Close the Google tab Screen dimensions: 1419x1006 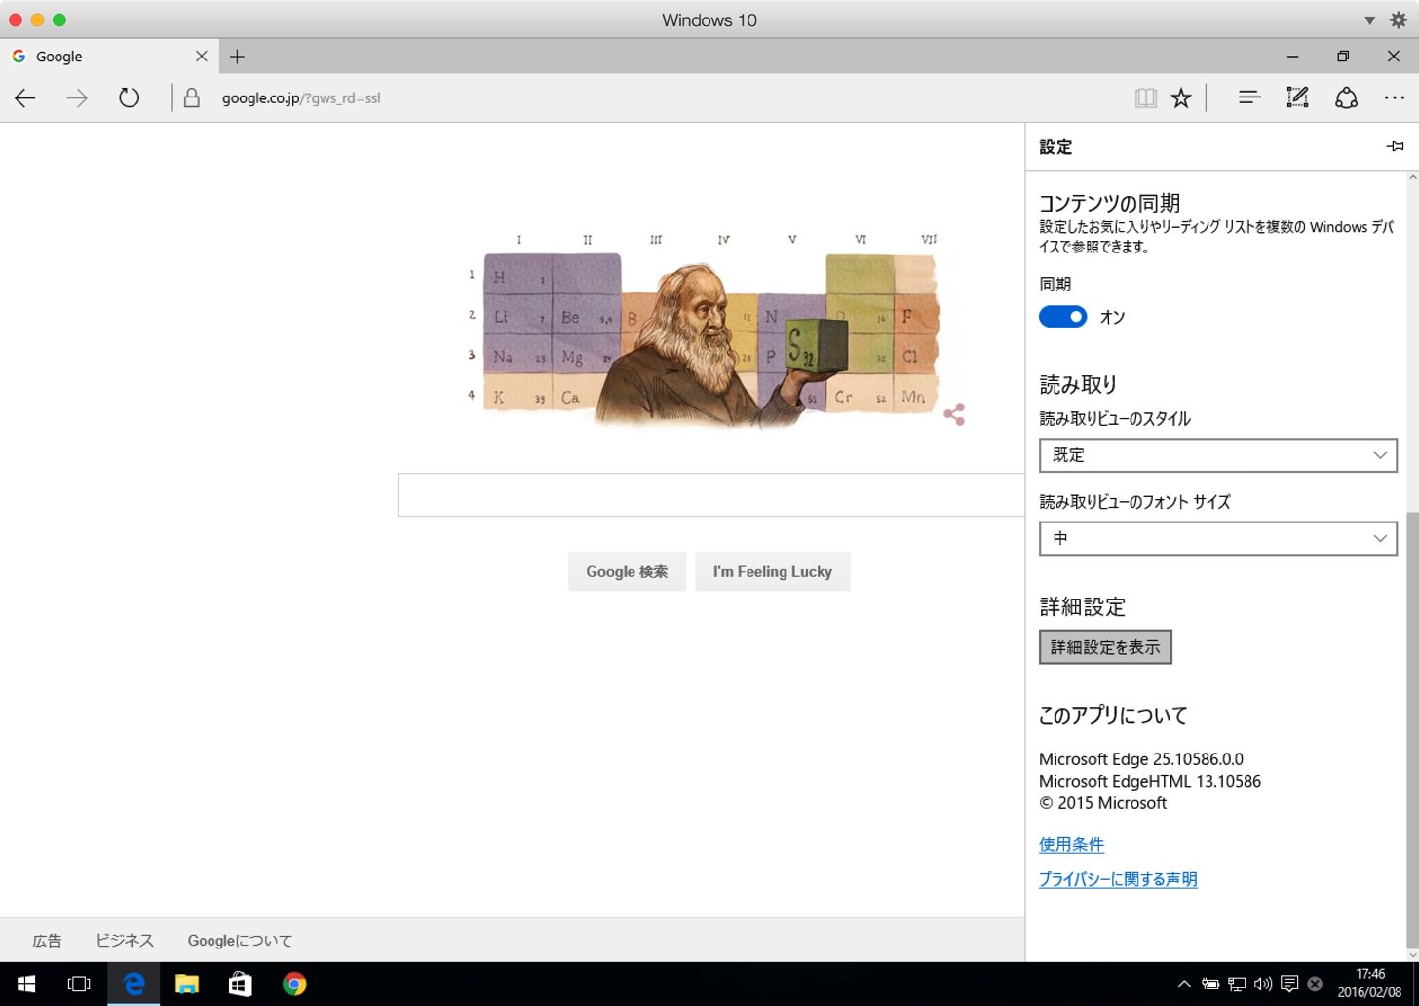pos(201,57)
